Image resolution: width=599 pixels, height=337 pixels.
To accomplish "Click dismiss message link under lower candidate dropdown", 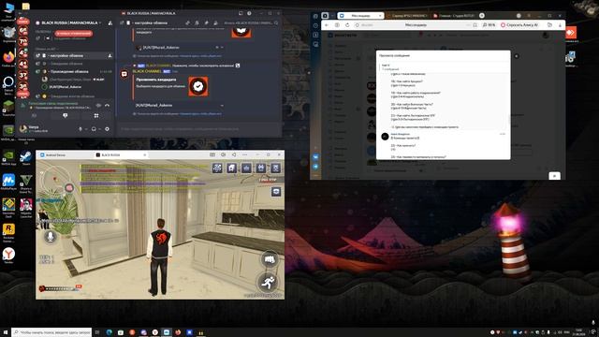I will coord(200,114).
